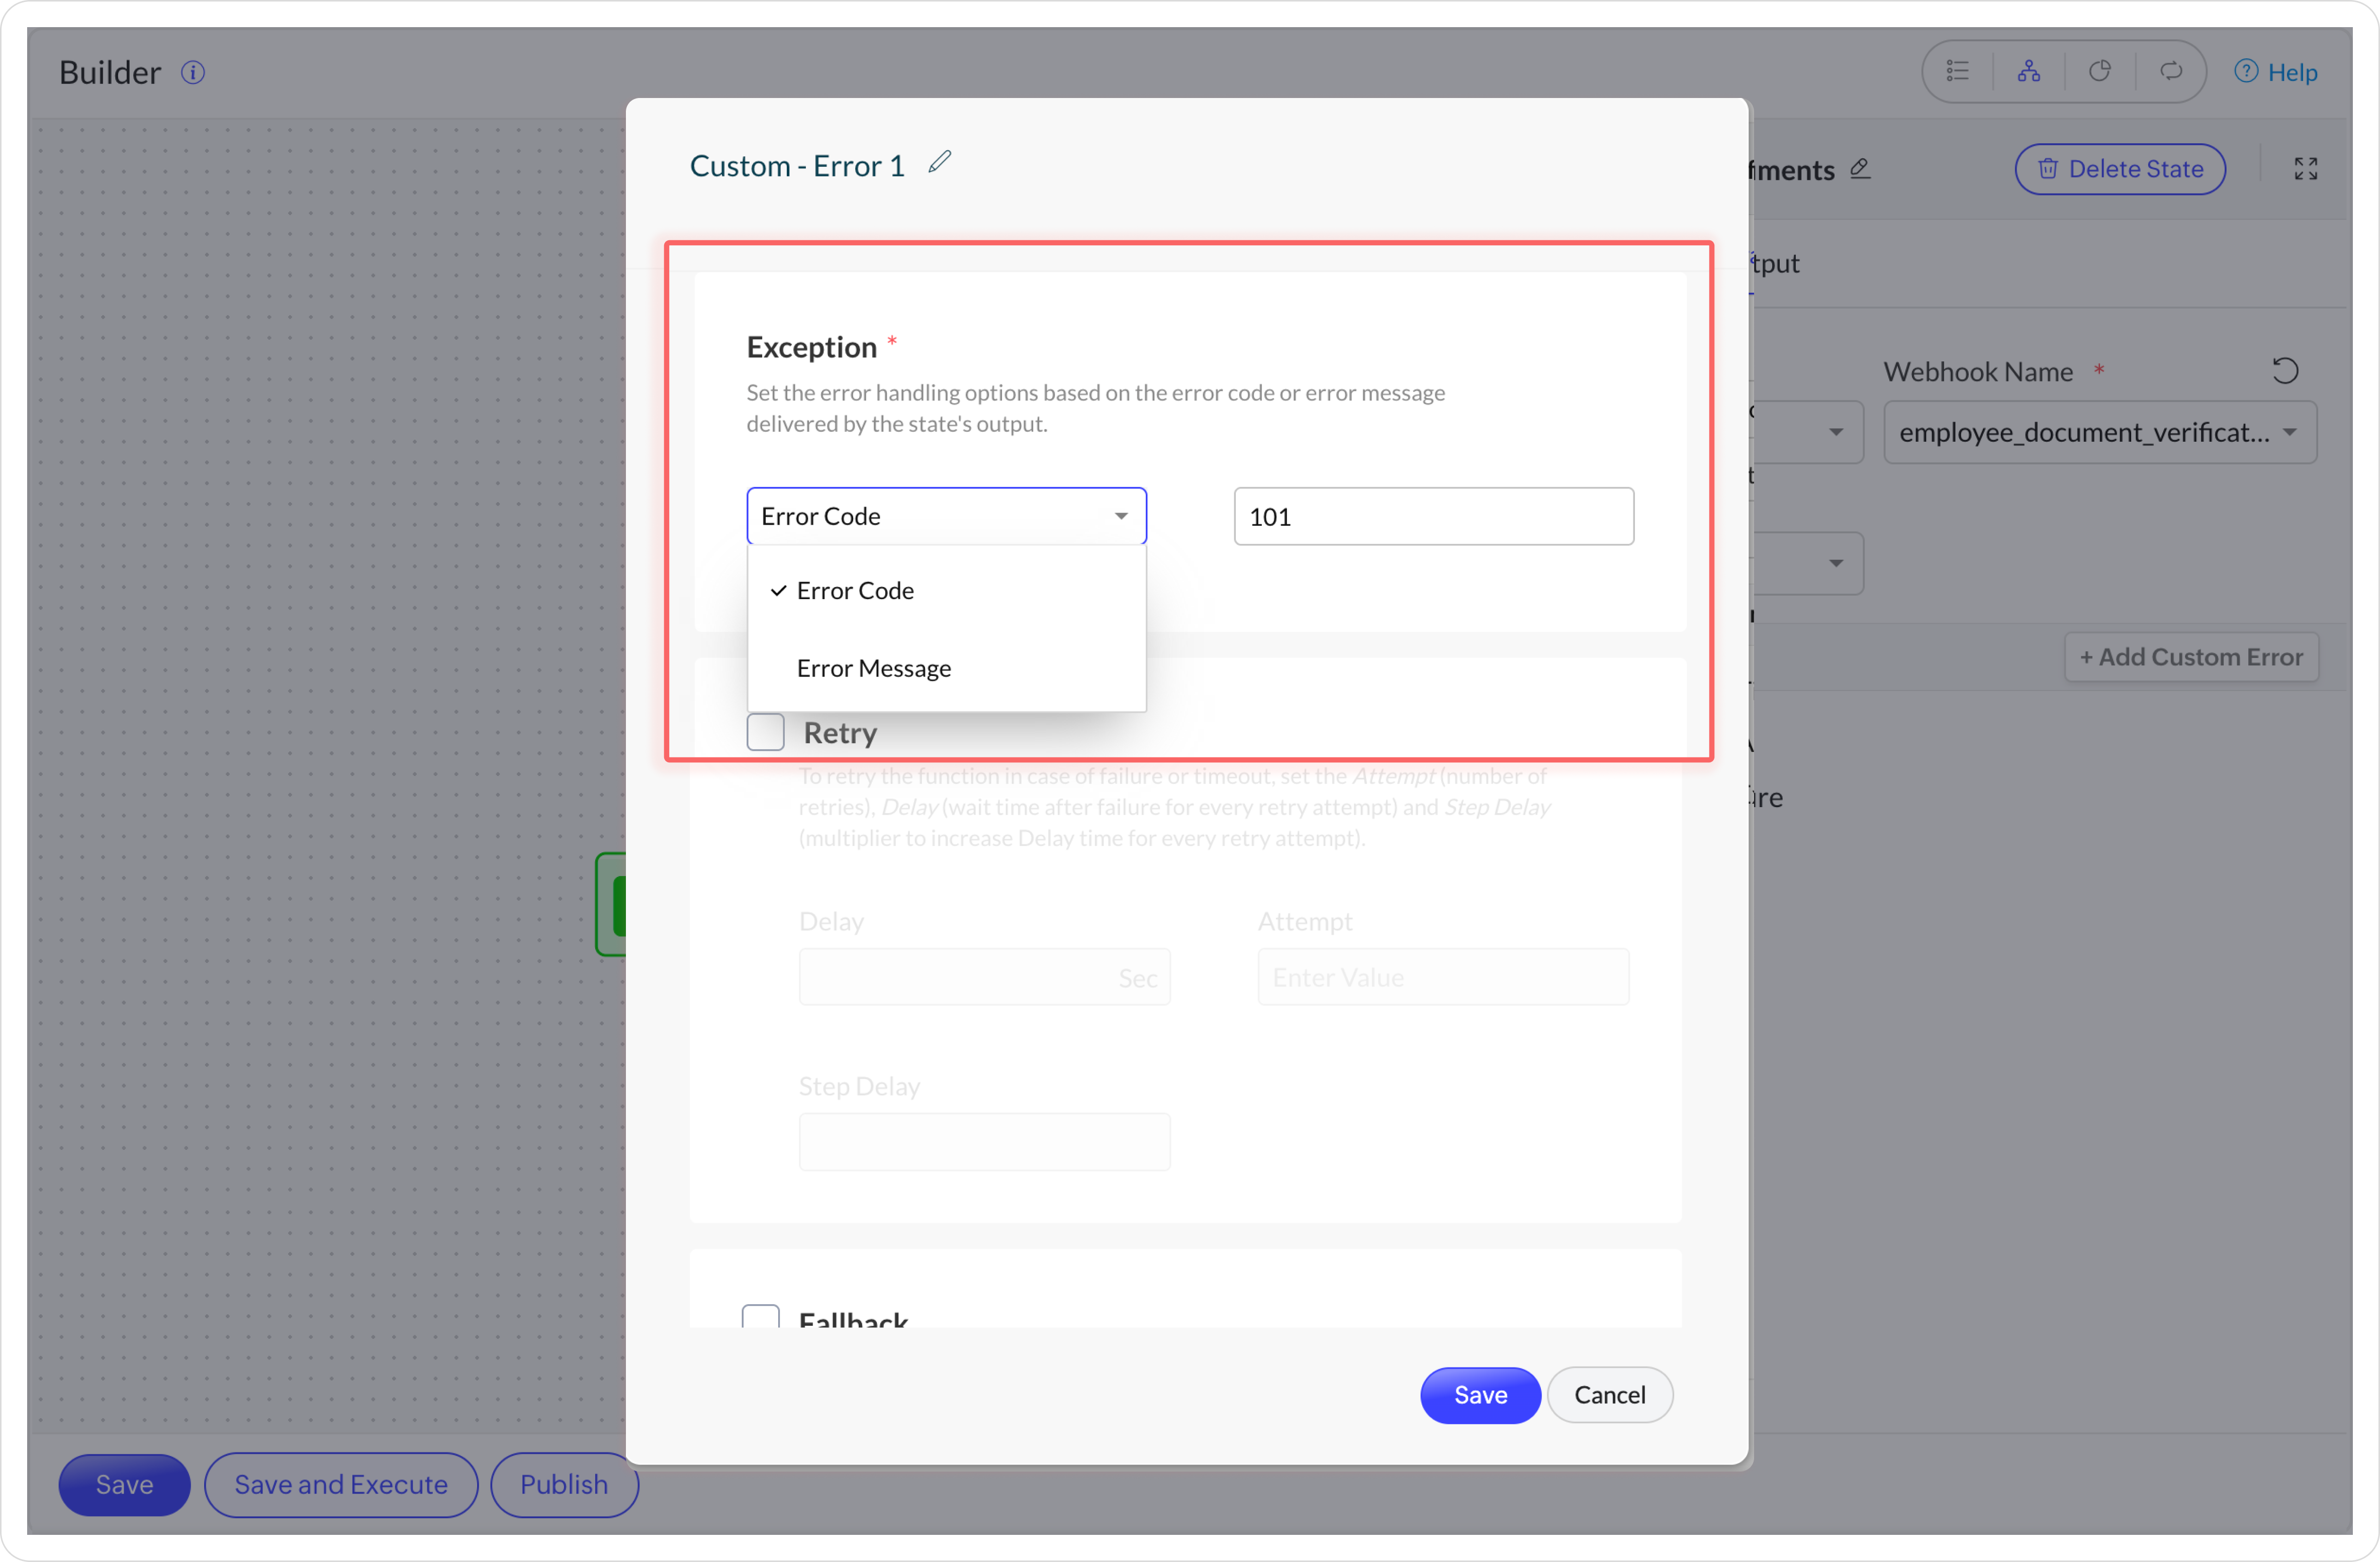This screenshot has height=1562, width=2380.
Task: Expand the Webhook Name dropdown
Action: click(2099, 432)
